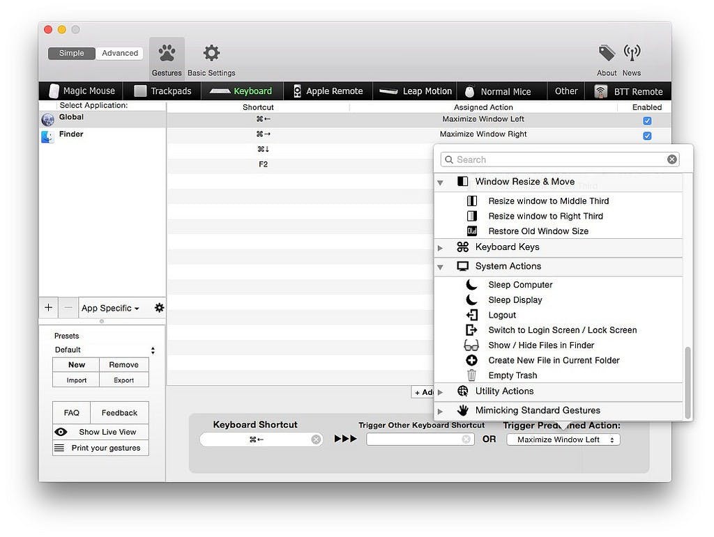Switch to the Trackpads tab

162,91
